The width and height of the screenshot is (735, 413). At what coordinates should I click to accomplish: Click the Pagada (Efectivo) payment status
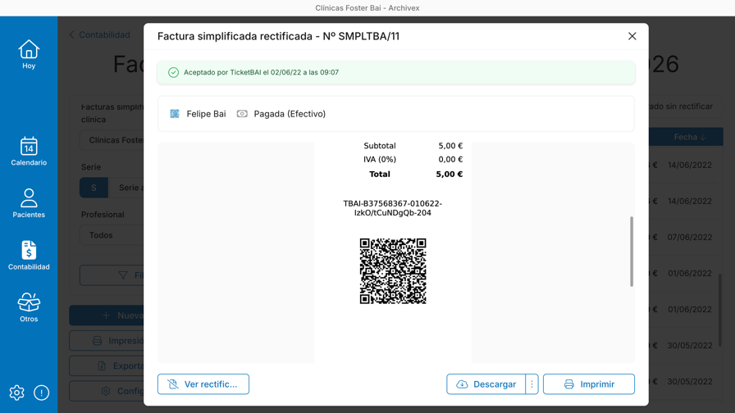pos(290,114)
